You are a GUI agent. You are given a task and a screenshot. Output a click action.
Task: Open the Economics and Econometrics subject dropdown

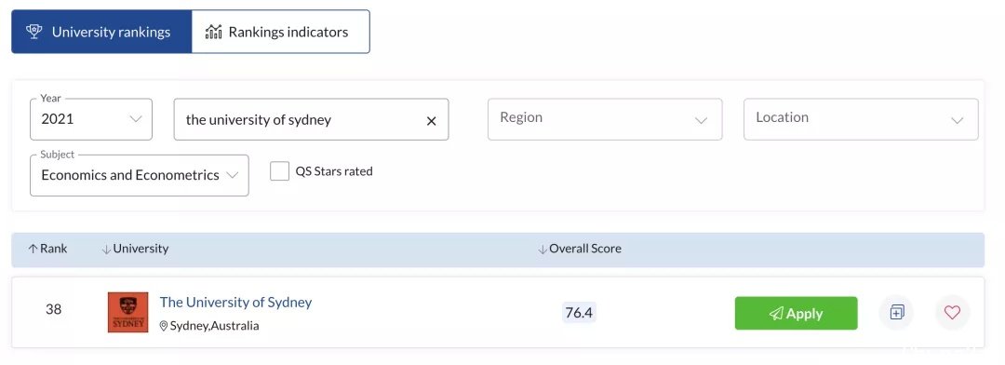point(139,175)
